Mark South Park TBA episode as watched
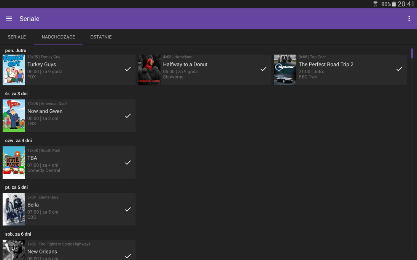The width and height of the screenshot is (417, 260). pos(128,162)
